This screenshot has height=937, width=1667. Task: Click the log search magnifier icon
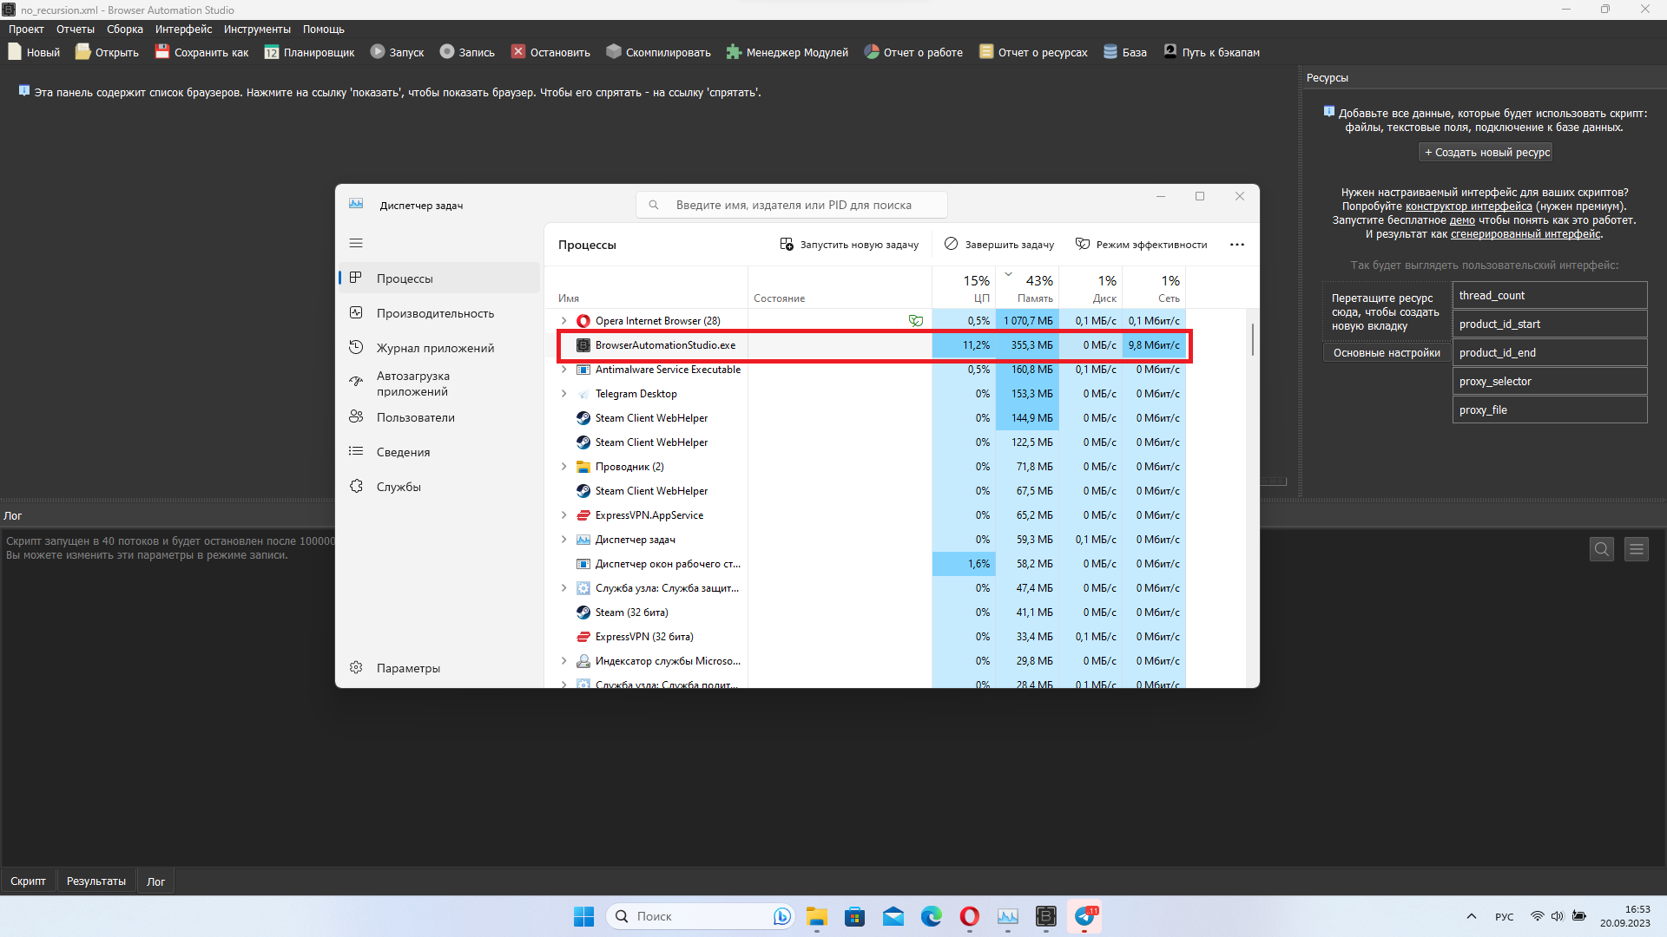coord(1602,549)
